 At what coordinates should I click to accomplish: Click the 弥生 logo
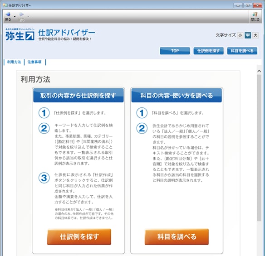20,34
